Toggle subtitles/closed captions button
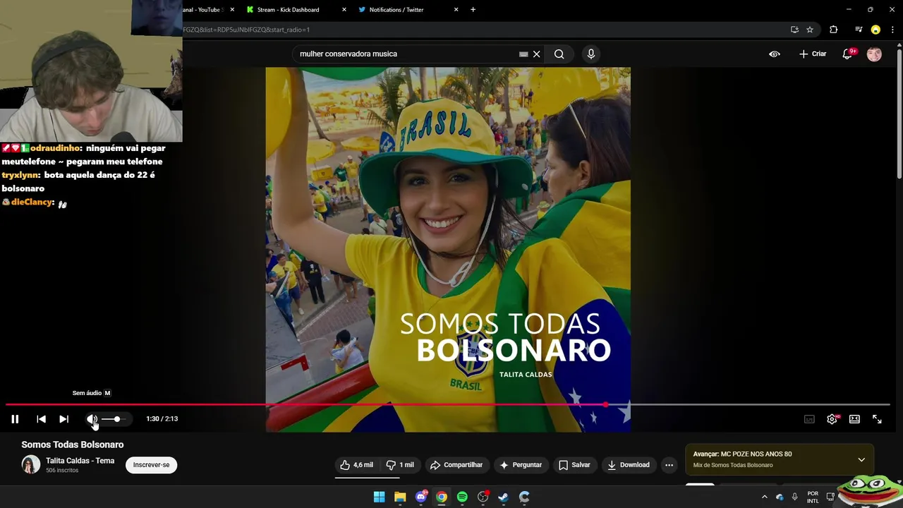903x508 pixels. [809, 419]
